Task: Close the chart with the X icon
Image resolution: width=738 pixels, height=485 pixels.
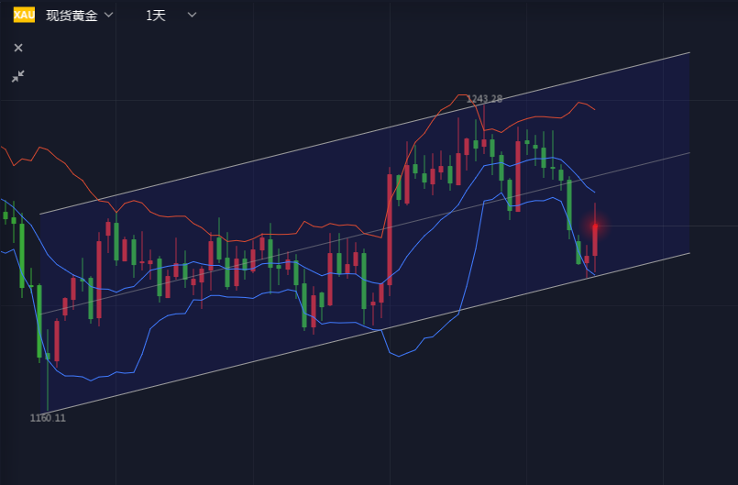Action: [18, 48]
